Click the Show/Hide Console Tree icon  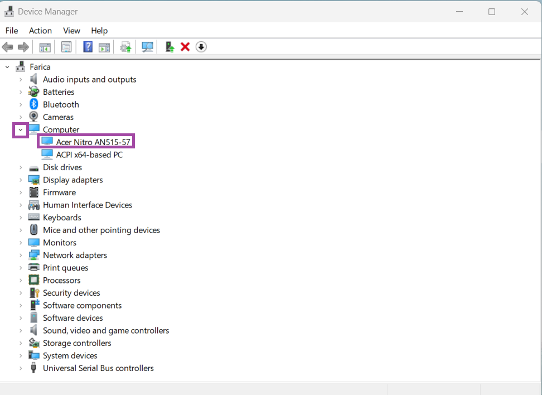click(45, 47)
